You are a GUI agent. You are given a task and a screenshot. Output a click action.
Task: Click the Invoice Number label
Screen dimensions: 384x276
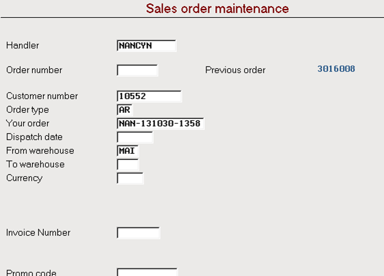[38, 233]
